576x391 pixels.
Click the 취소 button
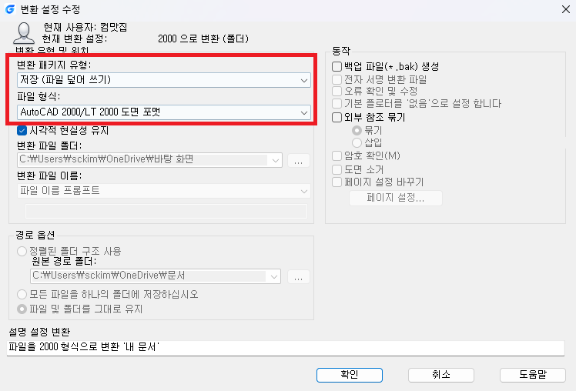coord(440,375)
